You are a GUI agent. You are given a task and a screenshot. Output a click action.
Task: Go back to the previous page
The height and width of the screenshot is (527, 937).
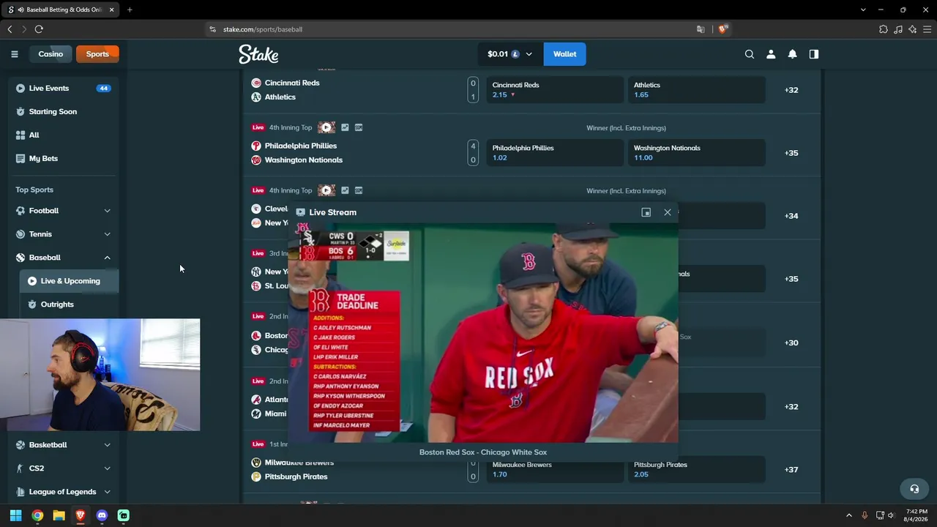pyautogui.click(x=10, y=29)
